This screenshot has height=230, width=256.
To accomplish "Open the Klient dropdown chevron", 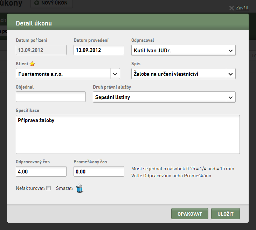I will click(115, 74).
